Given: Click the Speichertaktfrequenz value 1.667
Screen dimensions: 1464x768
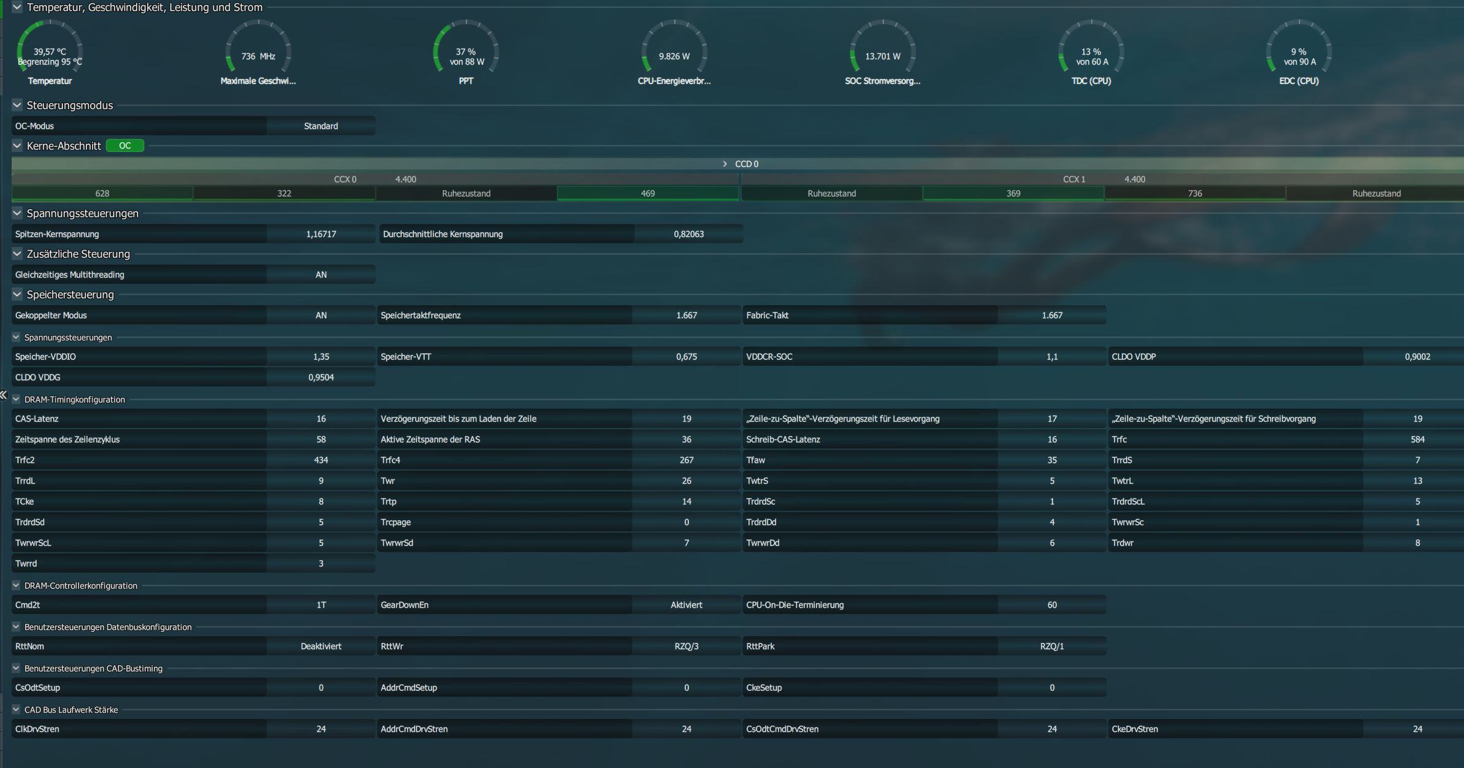Looking at the screenshot, I should [686, 315].
